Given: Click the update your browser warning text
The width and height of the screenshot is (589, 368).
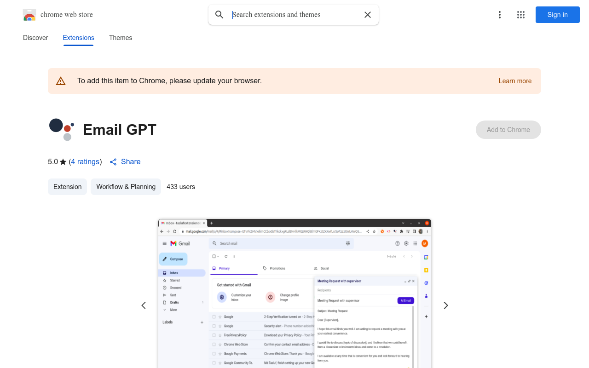Looking at the screenshot, I should click(169, 81).
